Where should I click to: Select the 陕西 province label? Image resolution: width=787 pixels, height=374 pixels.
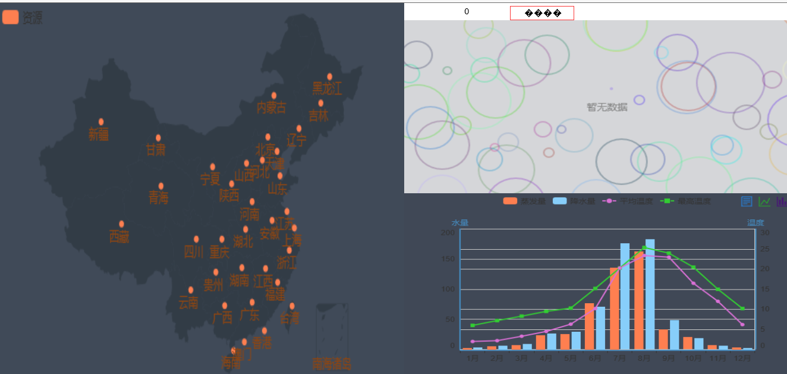click(229, 195)
